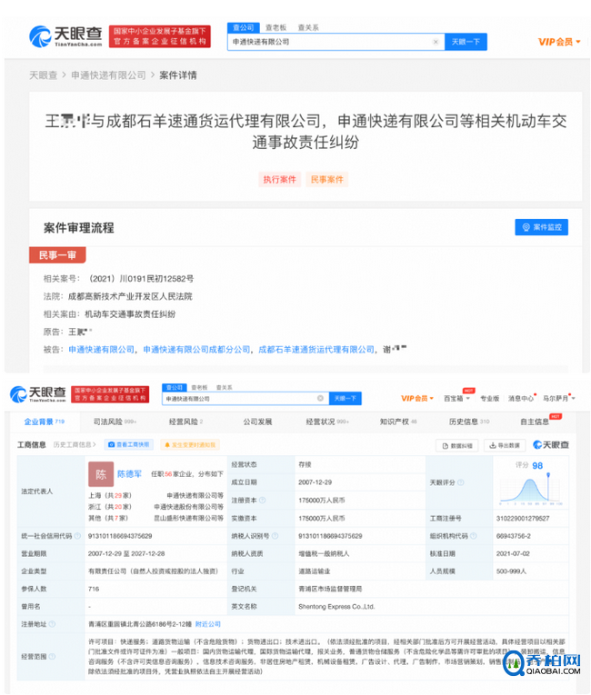Open the VIP会员 dropdown on the company info page
Image resolution: width=591 pixels, height=695 pixels.
tap(417, 399)
